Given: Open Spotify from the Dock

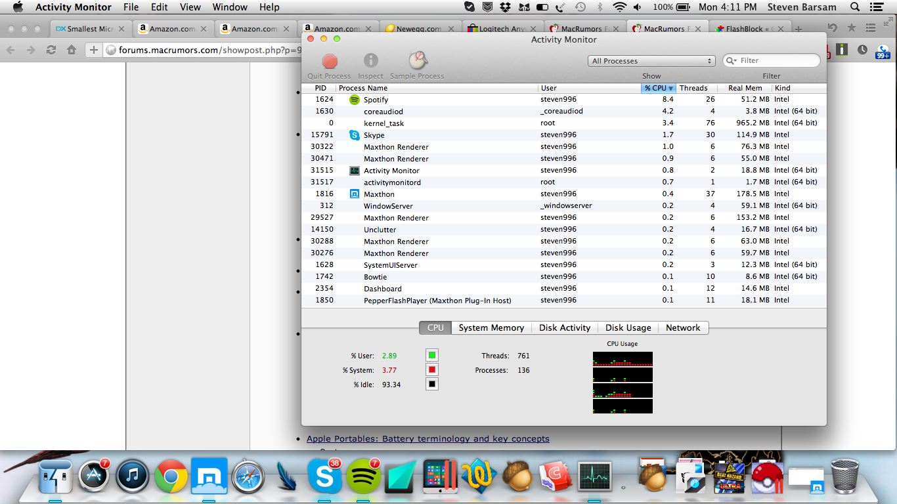Looking at the screenshot, I should point(363,476).
